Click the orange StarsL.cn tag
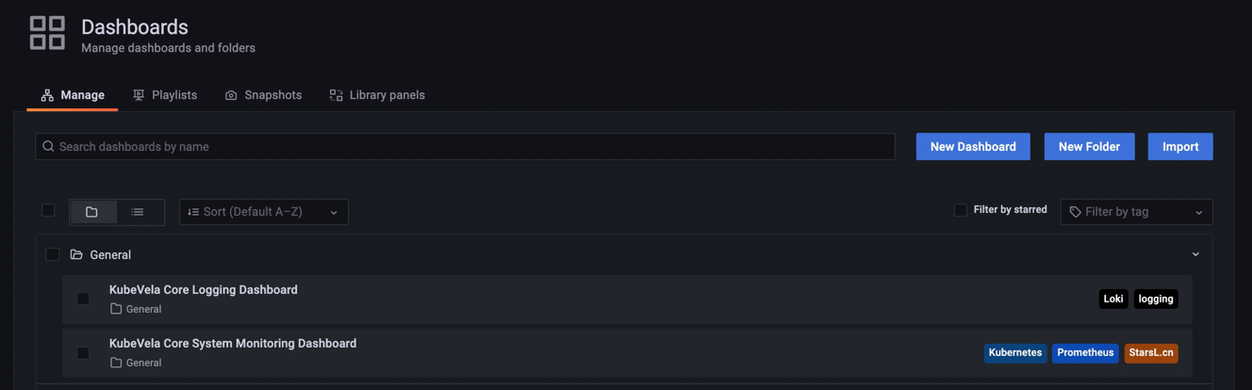 (1151, 352)
